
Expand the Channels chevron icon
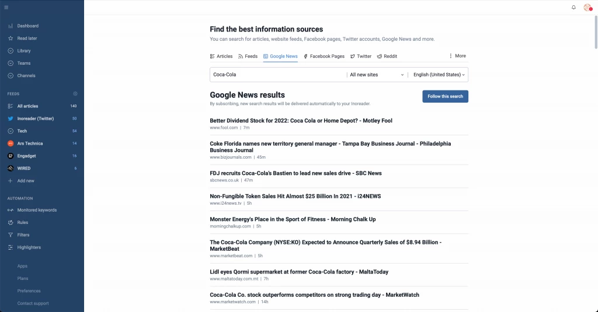[11, 76]
